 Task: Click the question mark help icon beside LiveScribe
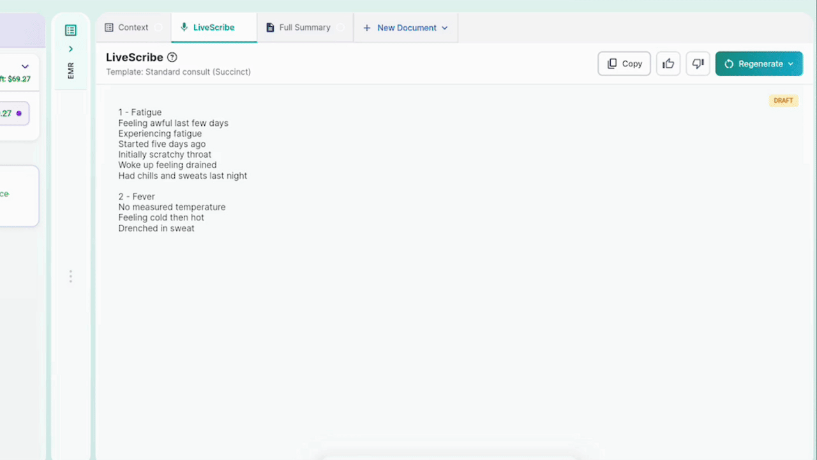[x=172, y=57]
